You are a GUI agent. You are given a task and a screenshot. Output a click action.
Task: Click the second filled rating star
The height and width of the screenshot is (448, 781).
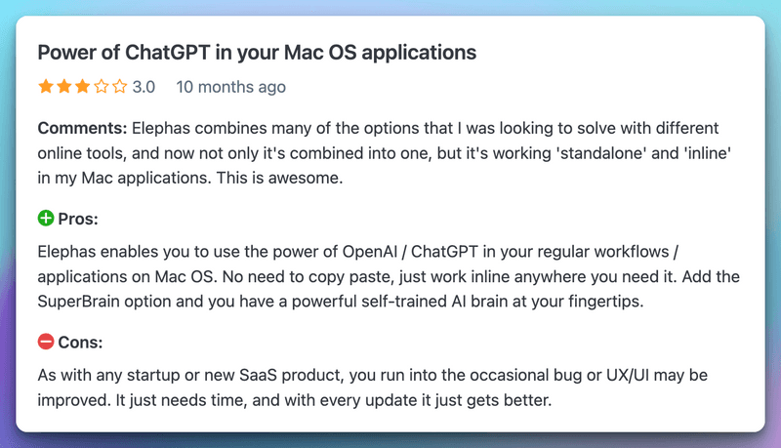64,87
